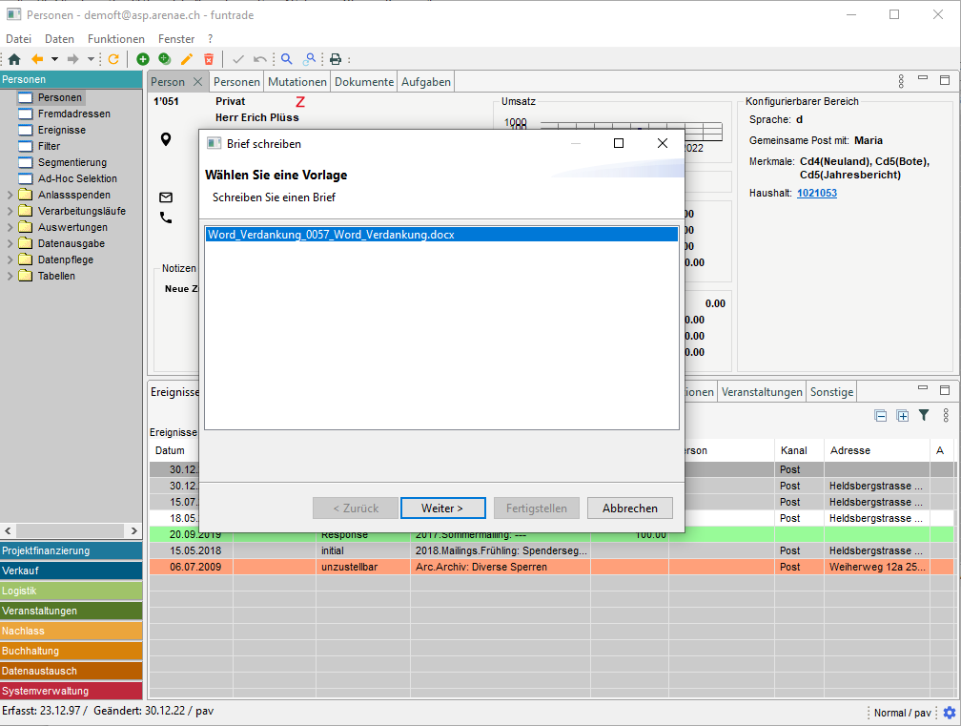Click the filter funnel icon in Ereignisse panel
Image resolution: width=961 pixels, height=726 pixels.
pos(924,416)
